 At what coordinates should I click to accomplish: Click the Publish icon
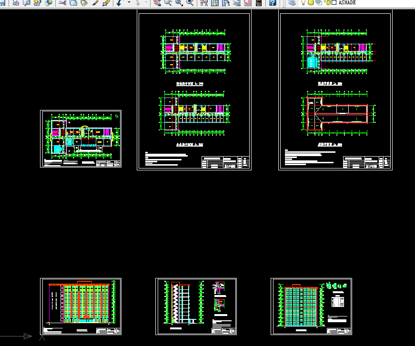pyautogui.click(x=38, y=3)
